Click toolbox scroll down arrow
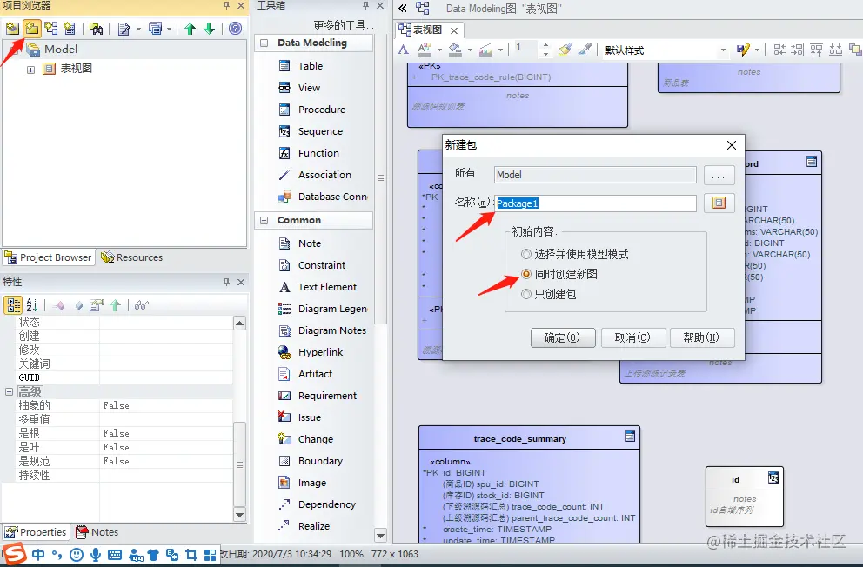863x567 pixels. coord(380,535)
